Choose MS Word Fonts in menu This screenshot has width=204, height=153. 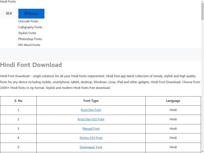(29, 45)
